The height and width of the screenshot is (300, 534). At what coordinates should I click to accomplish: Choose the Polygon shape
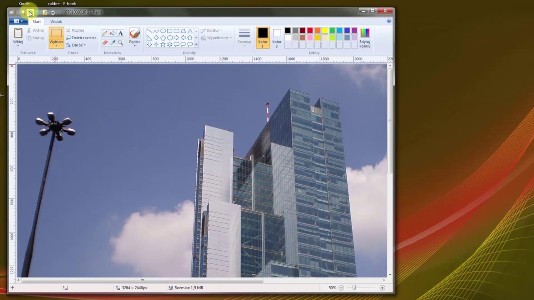point(183,31)
